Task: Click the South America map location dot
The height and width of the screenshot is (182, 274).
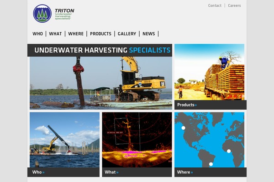Action: click(x=211, y=164)
